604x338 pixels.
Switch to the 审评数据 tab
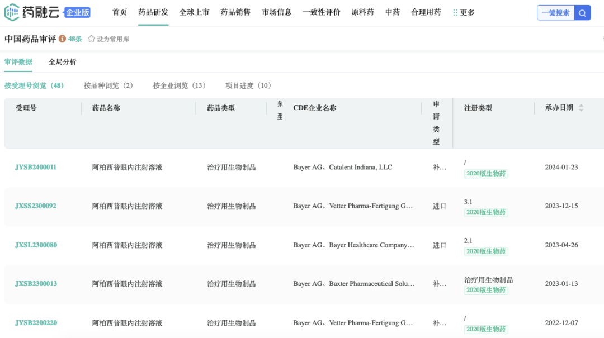tap(18, 62)
